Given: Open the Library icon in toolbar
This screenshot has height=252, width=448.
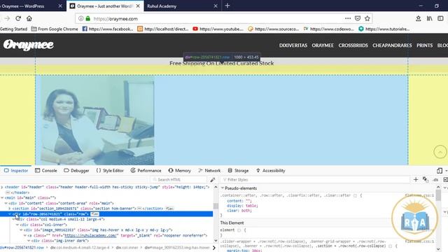Looking at the screenshot, I should point(429,18).
